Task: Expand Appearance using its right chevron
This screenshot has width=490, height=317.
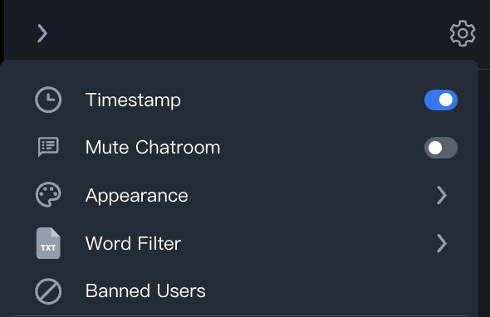Action: click(442, 195)
